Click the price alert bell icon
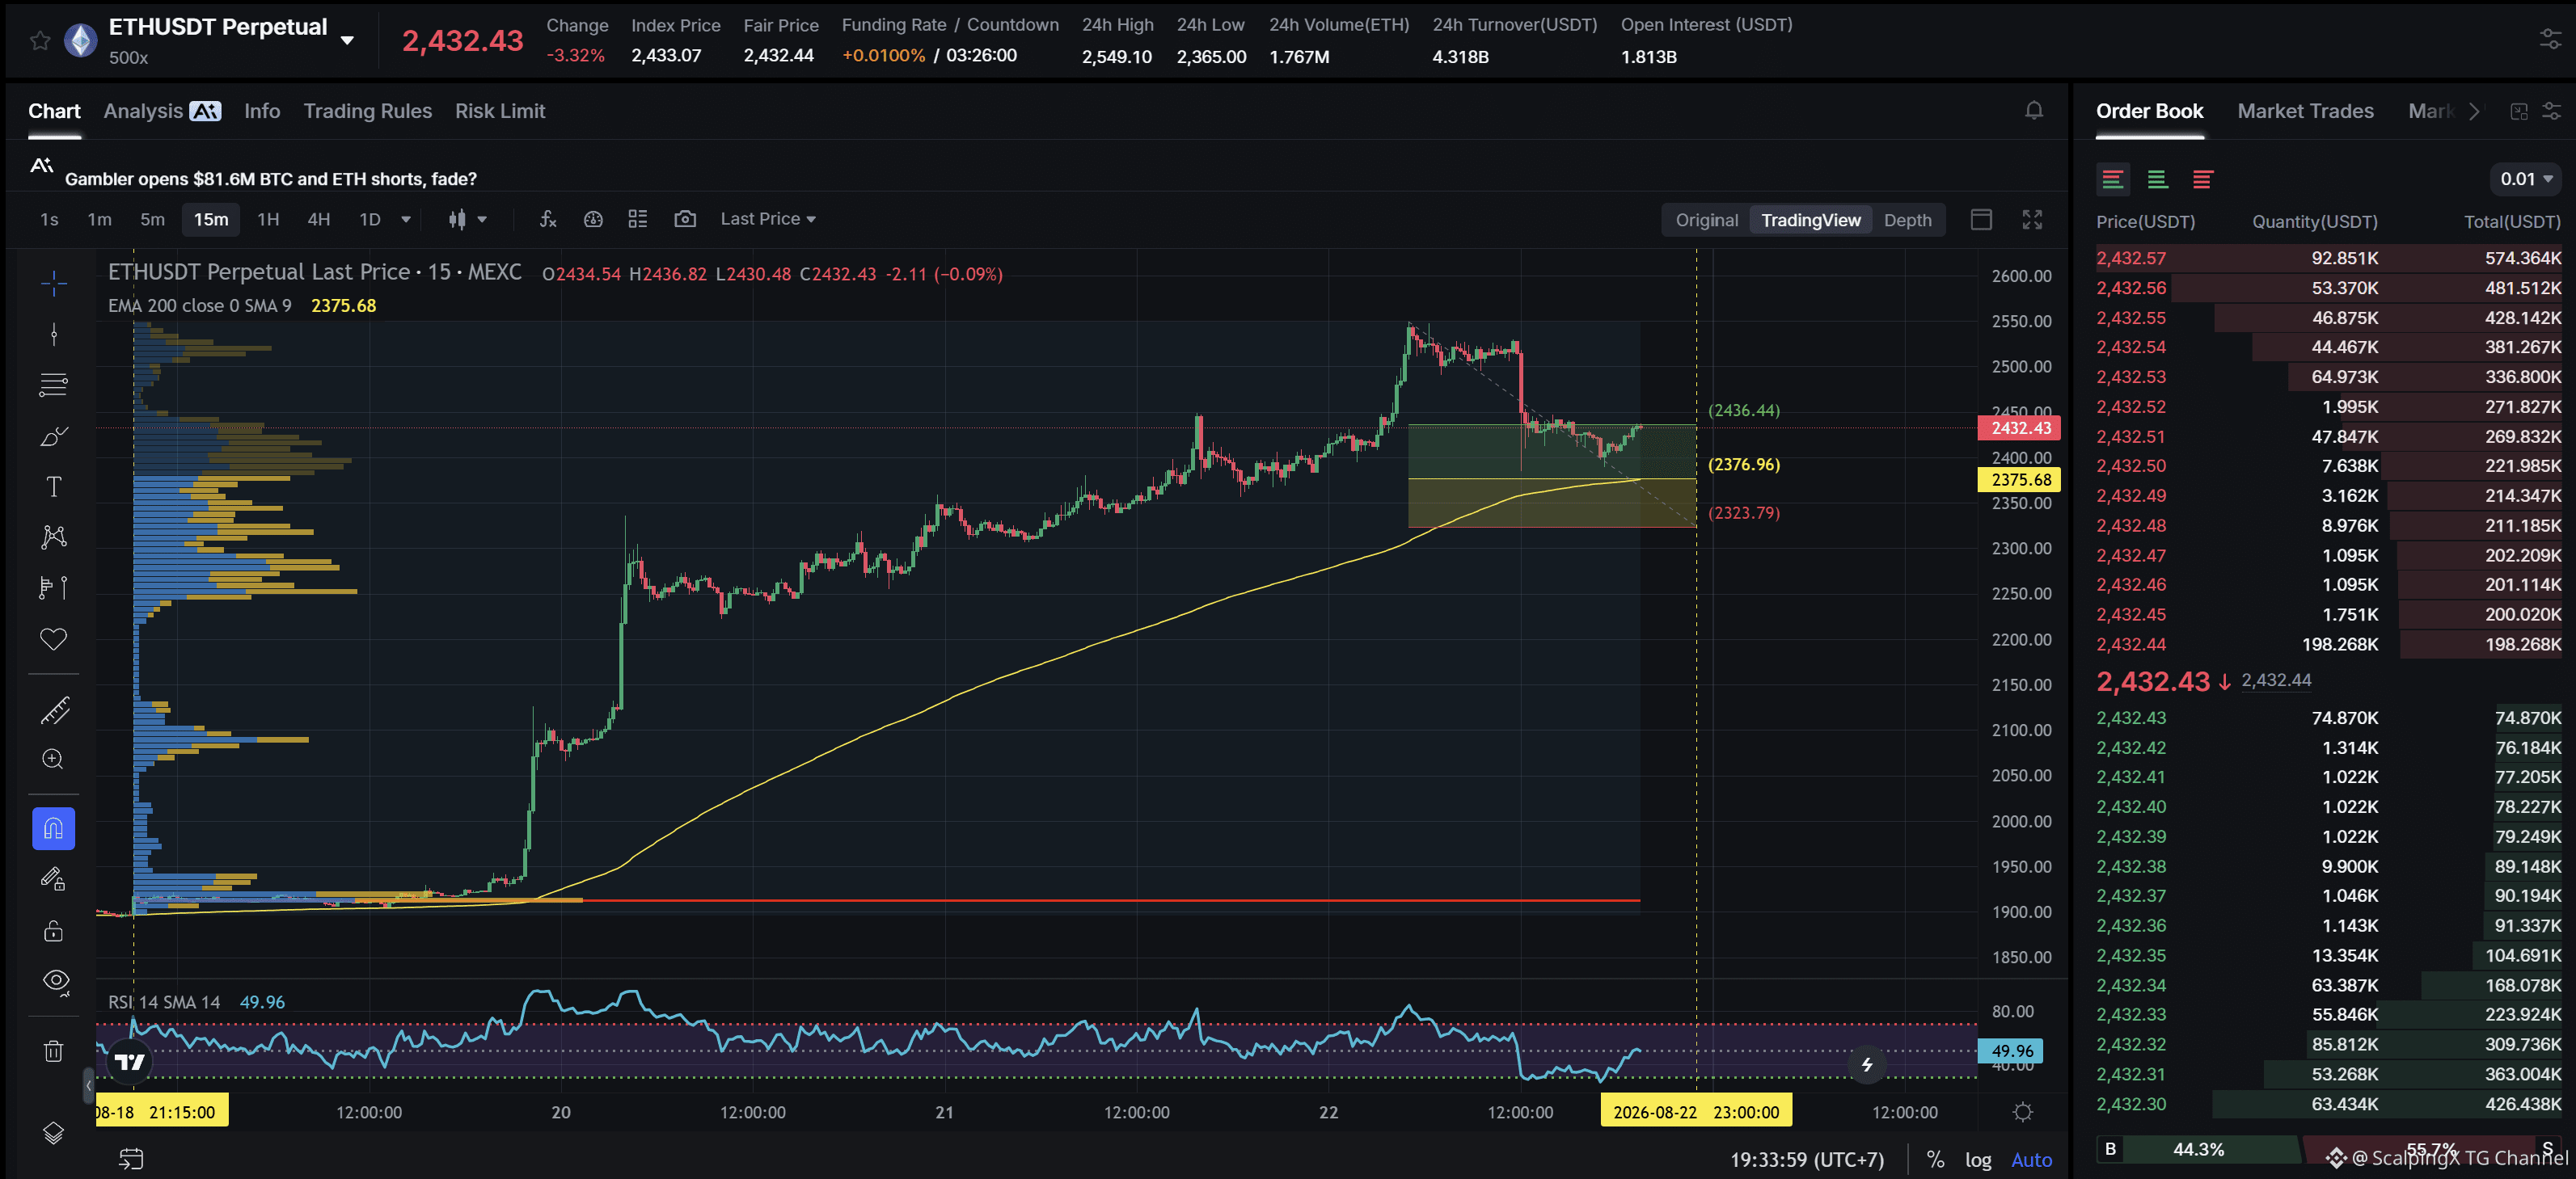The width and height of the screenshot is (2576, 1179). click(x=2033, y=111)
